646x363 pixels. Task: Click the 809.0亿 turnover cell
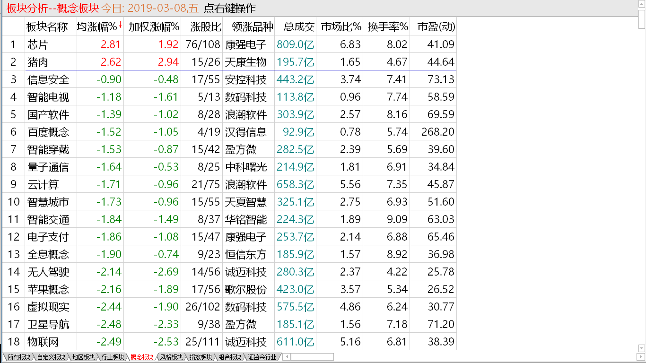(296, 44)
